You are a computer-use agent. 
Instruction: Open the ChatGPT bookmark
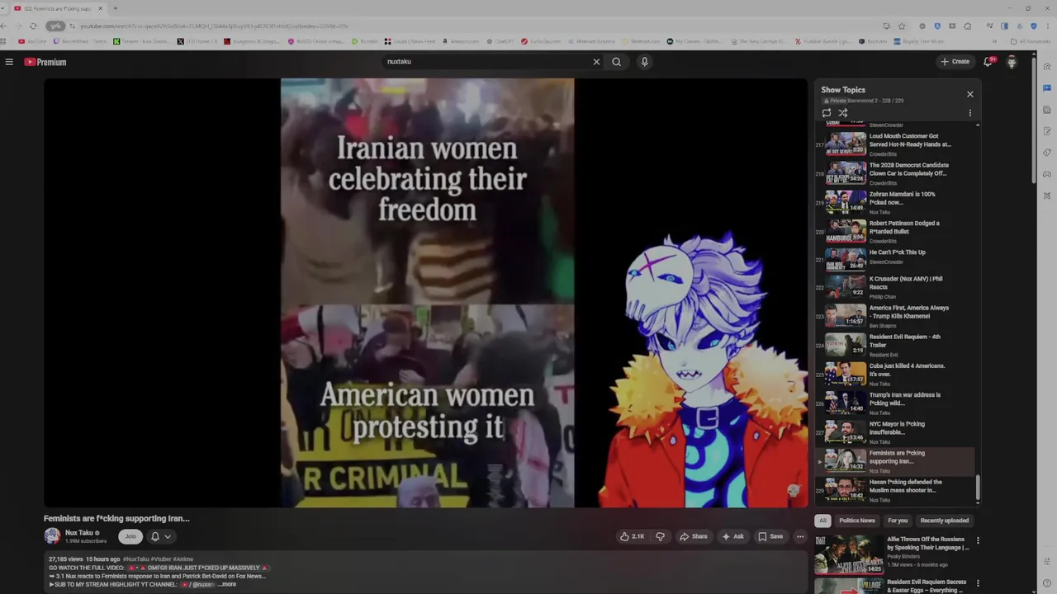pyautogui.click(x=500, y=41)
